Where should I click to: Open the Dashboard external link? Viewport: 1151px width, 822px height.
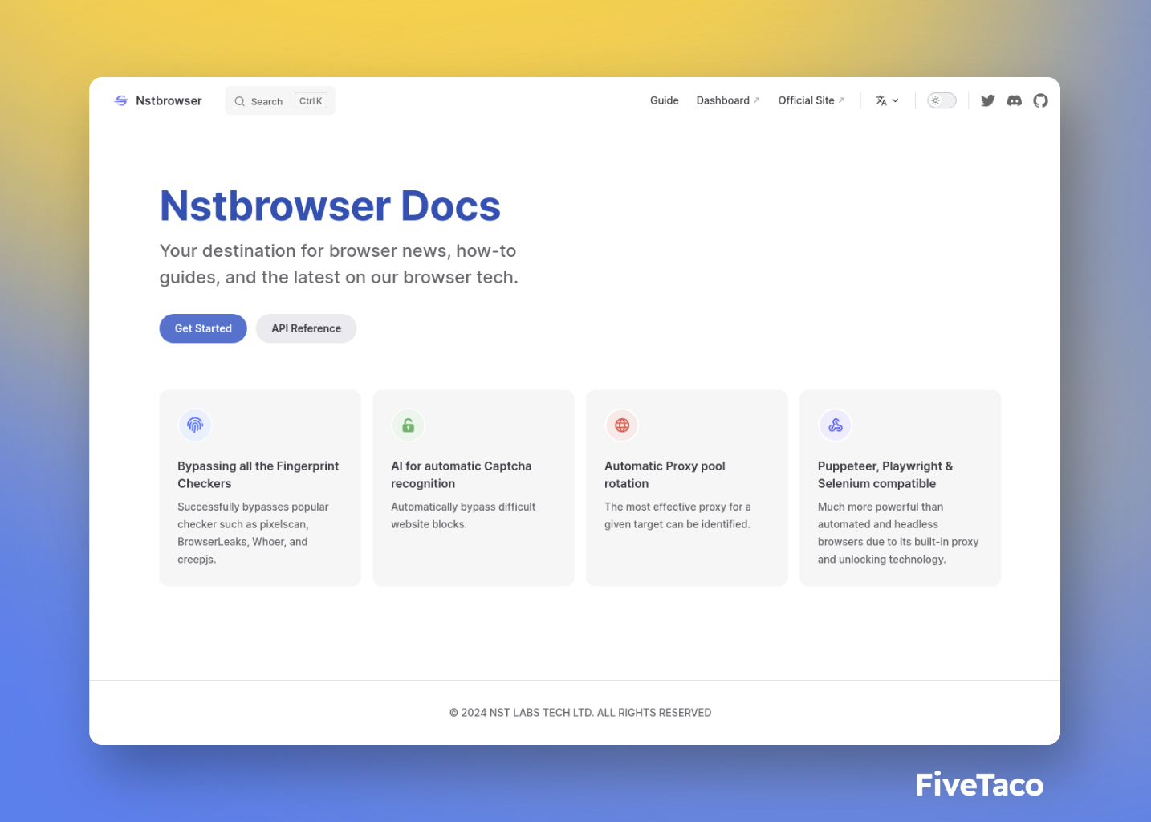(x=728, y=100)
